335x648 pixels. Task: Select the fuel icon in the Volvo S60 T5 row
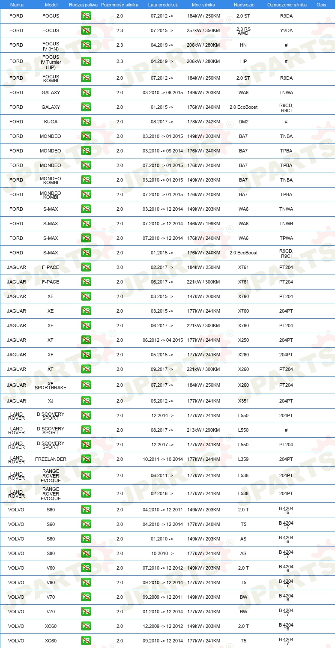coord(86,524)
